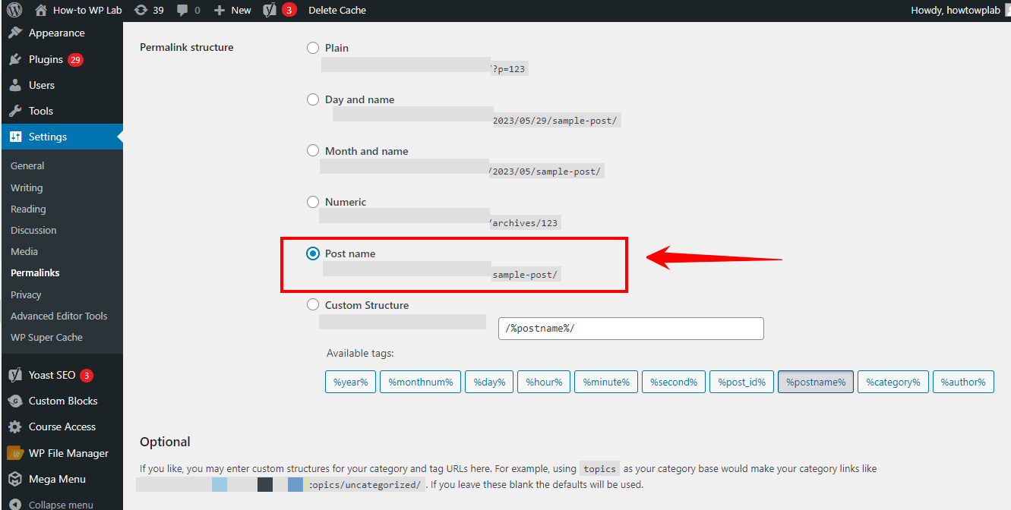Open Plugins via its plug icon
Image resolution: width=1011 pixels, height=510 pixels.
point(15,59)
